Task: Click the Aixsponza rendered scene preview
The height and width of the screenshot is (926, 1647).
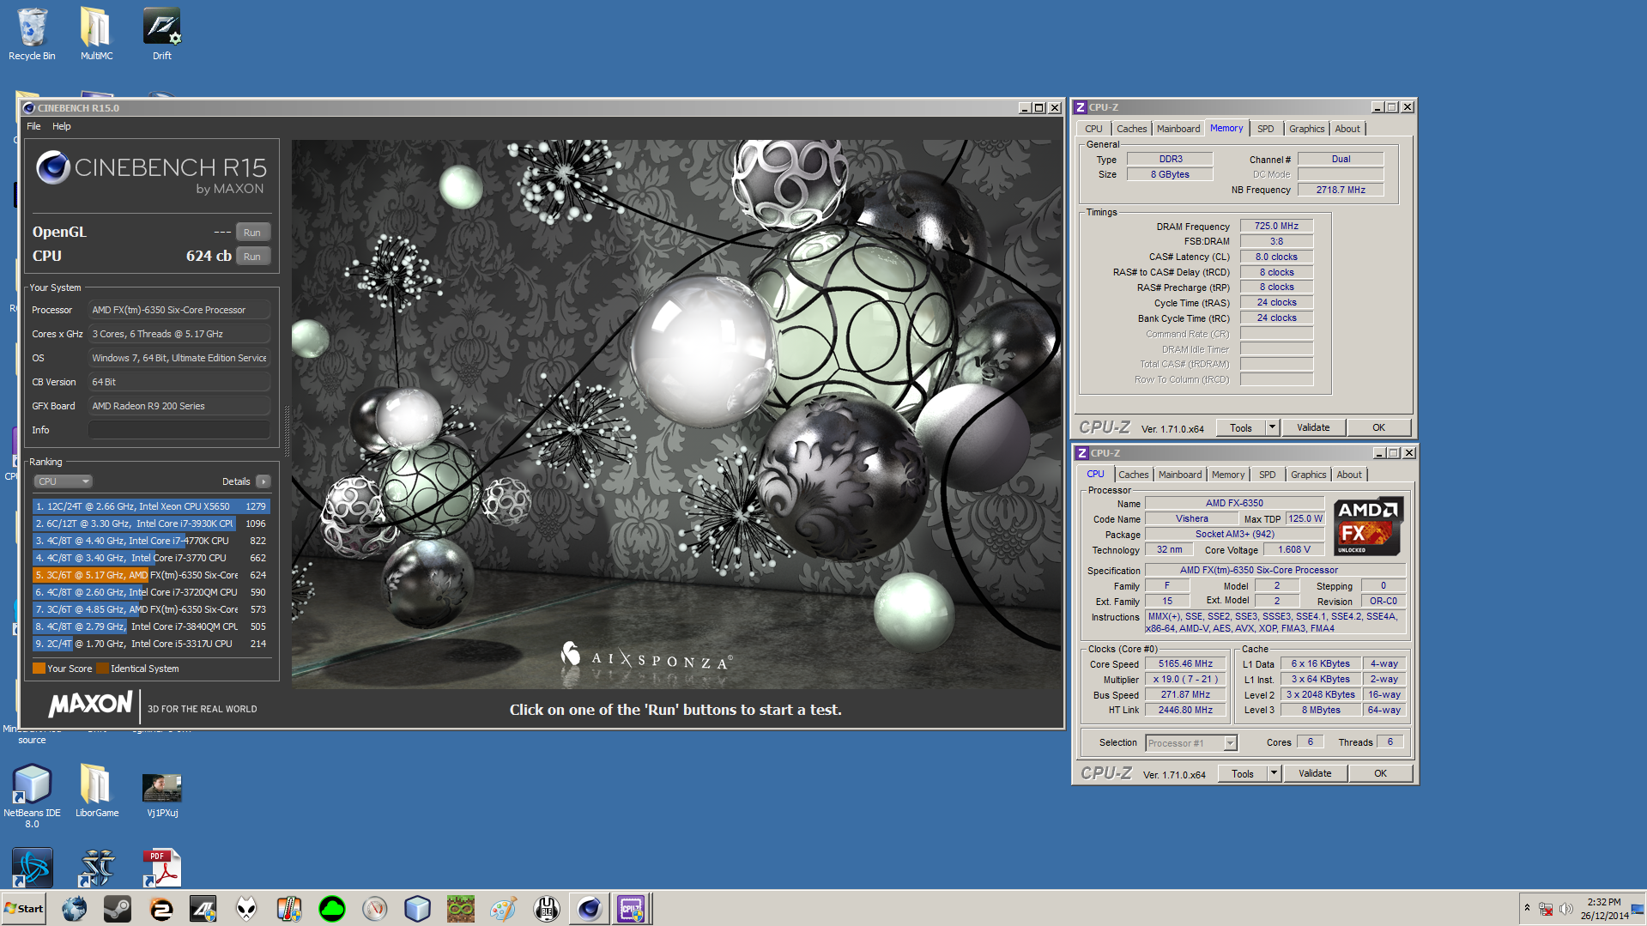Action: point(676,414)
